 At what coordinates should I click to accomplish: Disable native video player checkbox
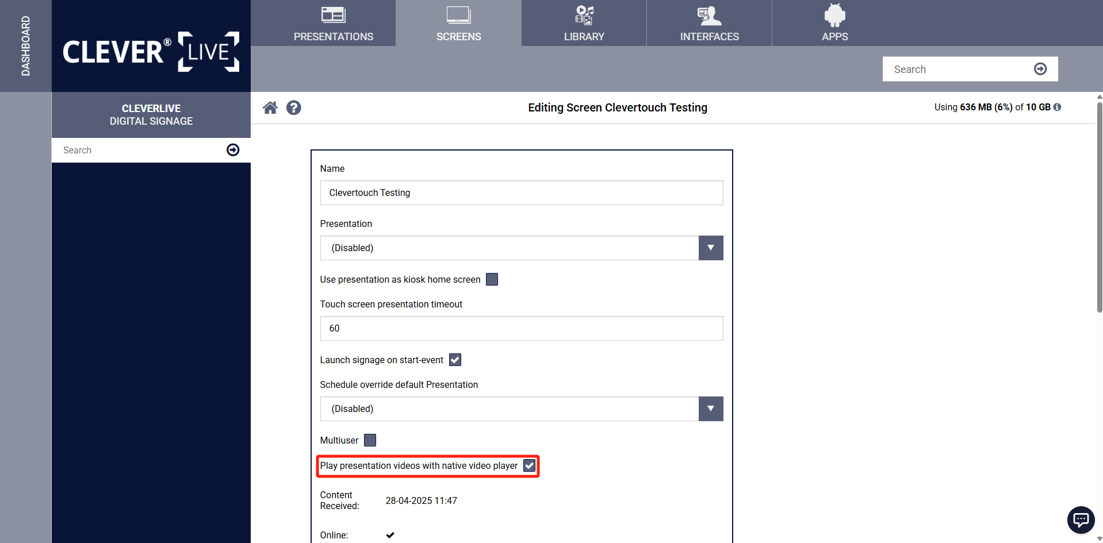click(x=529, y=465)
